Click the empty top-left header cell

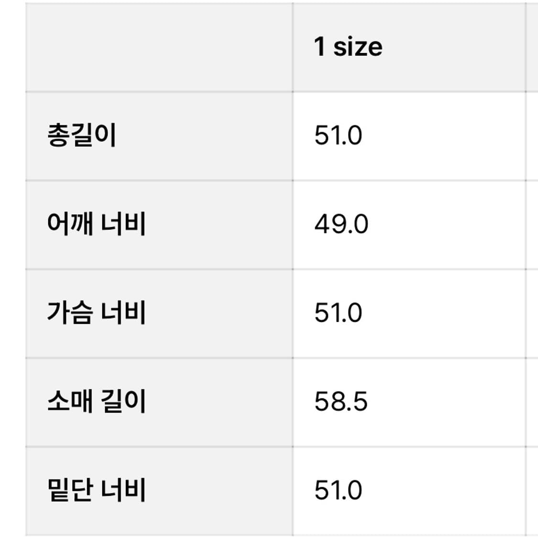(159, 47)
